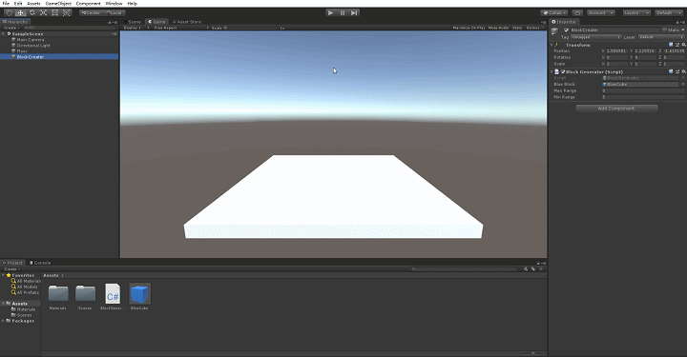Open Block Generator script preset icon

[x=677, y=71]
